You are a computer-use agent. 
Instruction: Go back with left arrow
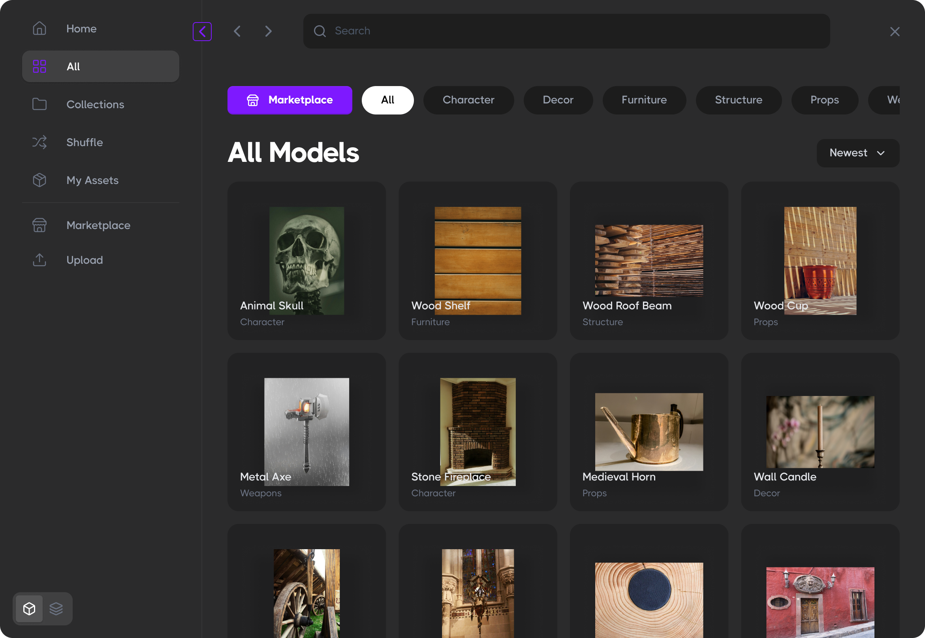click(x=237, y=31)
